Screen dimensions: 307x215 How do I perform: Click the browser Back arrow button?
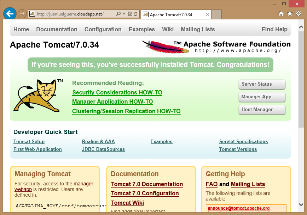click(x=10, y=14)
